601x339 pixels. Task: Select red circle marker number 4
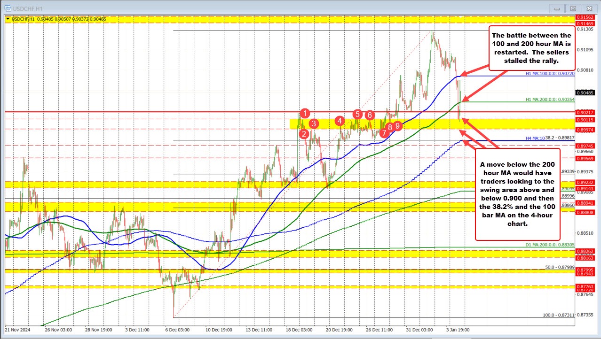tap(340, 121)
